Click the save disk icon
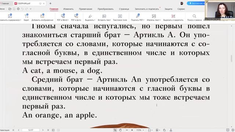235x132 pixels. tap(14, 9)
